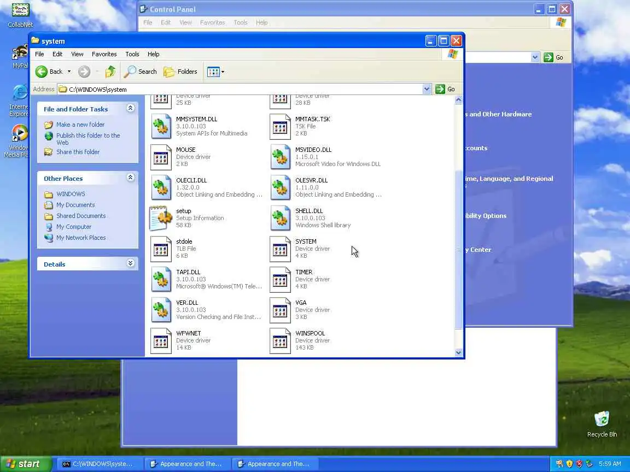The image size is (630, 472).
Task: Select the OLECLI.DLL file icon
Action: 161,187
